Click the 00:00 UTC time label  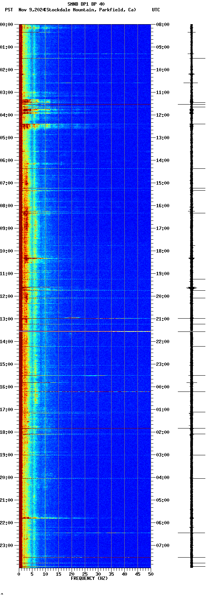(163, 387)
